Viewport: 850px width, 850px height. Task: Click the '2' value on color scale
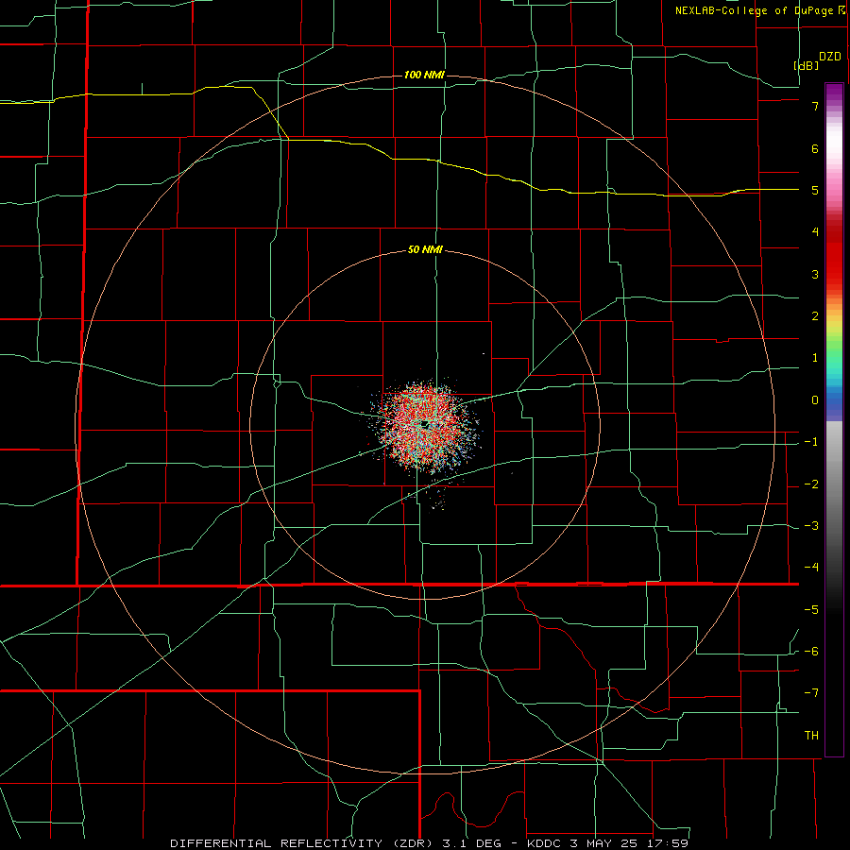pos(815,316)
